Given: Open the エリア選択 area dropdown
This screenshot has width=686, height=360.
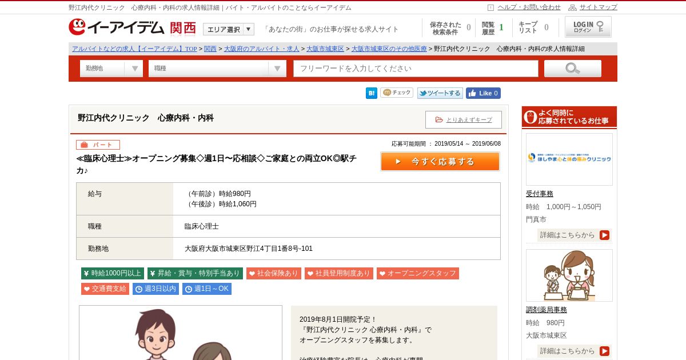Looking at the screenshot, I should point(229,29).
